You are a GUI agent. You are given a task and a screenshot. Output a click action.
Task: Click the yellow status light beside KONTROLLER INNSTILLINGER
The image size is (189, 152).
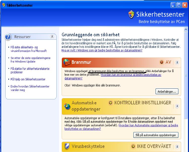(110, 103)
